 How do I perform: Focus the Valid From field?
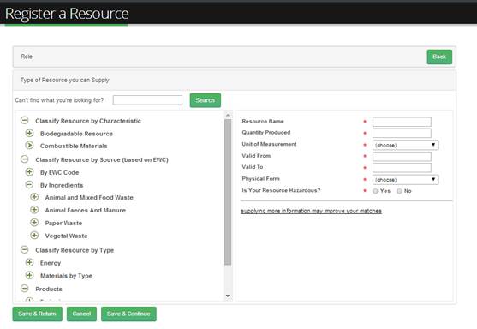pyautogui.click(x=402, y=157)
